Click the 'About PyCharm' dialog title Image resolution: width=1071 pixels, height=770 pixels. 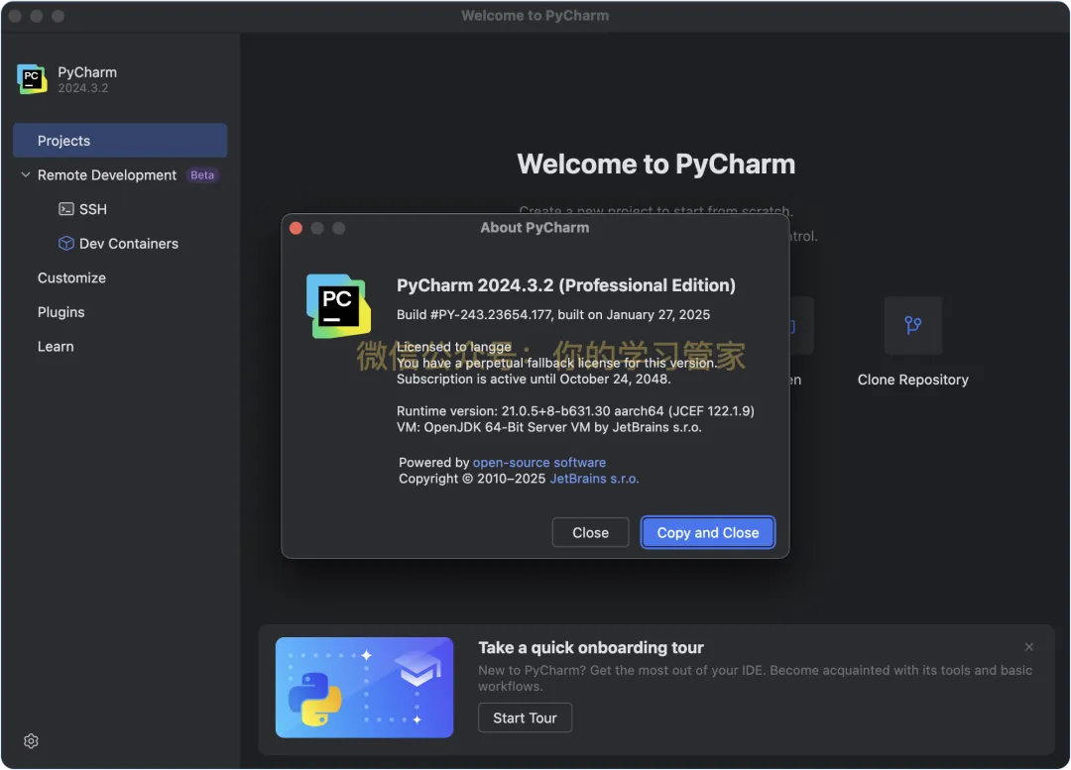click(535, 227)
